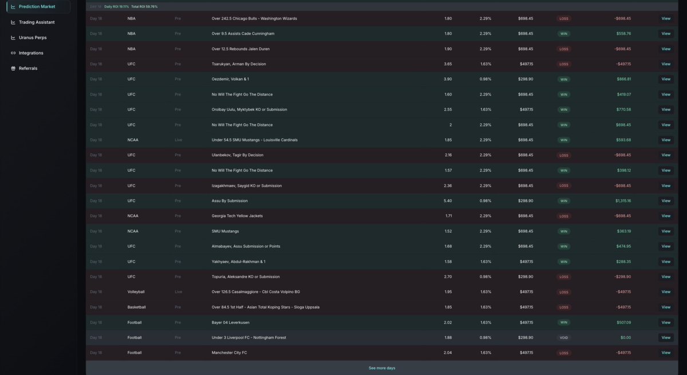Click Bayer 04 Leverkusen selection text
Viewport: 687px width, 375px height.
click(x=230, y=322)
